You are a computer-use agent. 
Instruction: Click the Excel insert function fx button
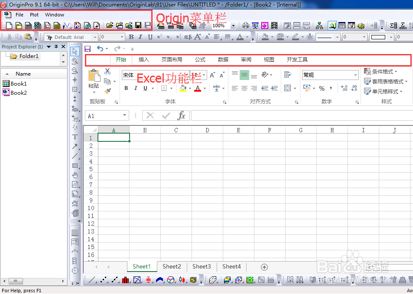point(182,115)
